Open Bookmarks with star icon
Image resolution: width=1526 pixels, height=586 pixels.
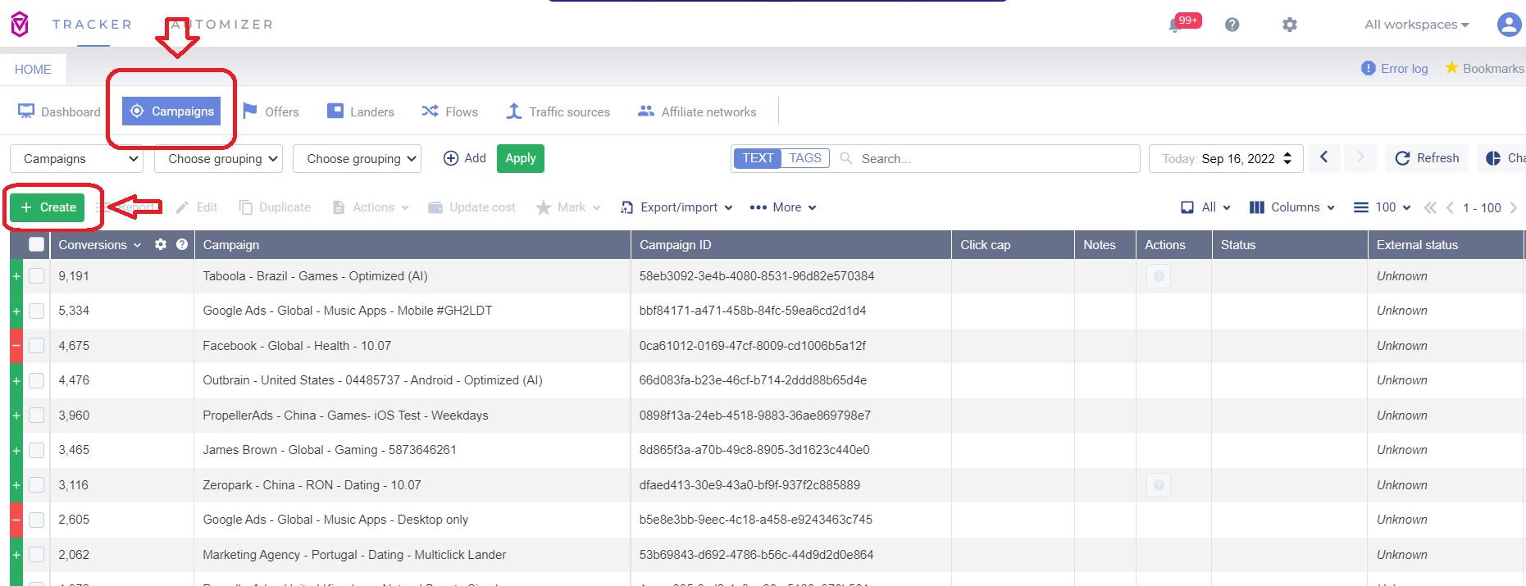[1484, 69]
